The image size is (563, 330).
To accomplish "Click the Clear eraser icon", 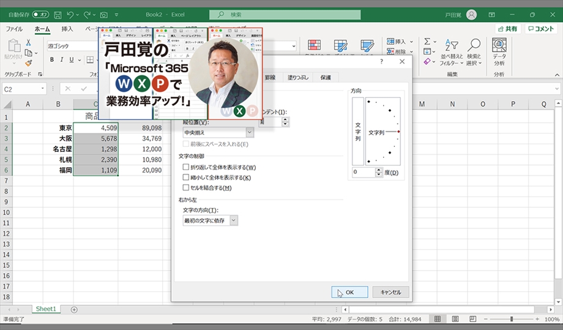I will point(427,61).
